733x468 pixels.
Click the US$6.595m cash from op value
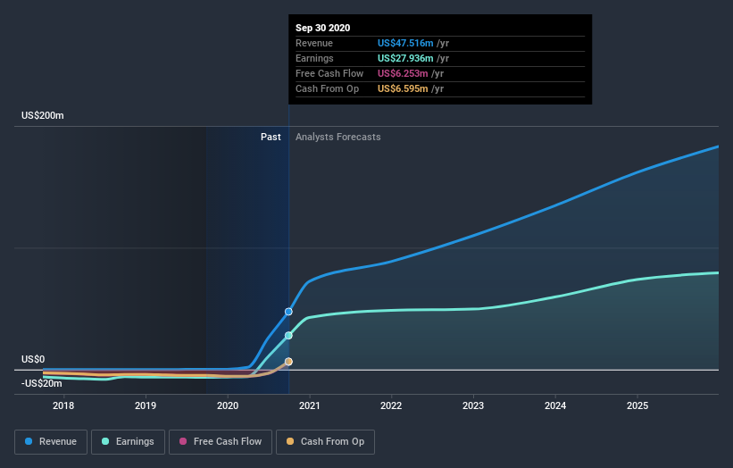tap(403, 88)
